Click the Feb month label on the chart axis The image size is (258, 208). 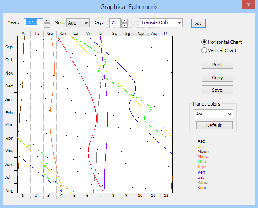[9, 113]
